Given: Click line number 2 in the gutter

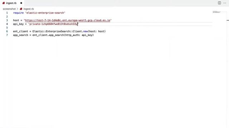Looking at the screenshot, I should pyautogui.click(x=7, y=17).
